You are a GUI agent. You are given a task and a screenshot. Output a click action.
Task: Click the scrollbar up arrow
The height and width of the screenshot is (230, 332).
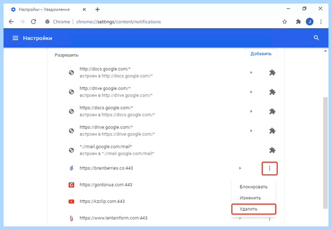click(x=325, y=51)
